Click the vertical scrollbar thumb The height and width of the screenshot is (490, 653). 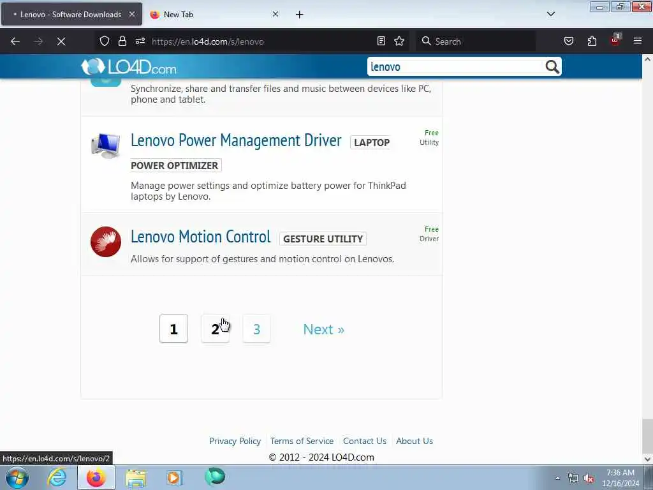[x=647, y=436]
